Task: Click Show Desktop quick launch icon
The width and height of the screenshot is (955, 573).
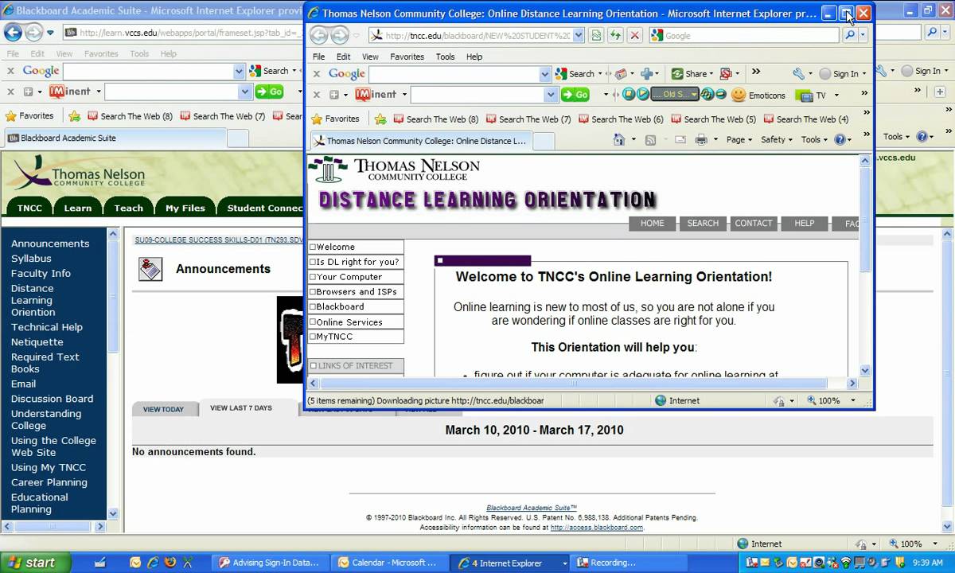Action: 100,562
